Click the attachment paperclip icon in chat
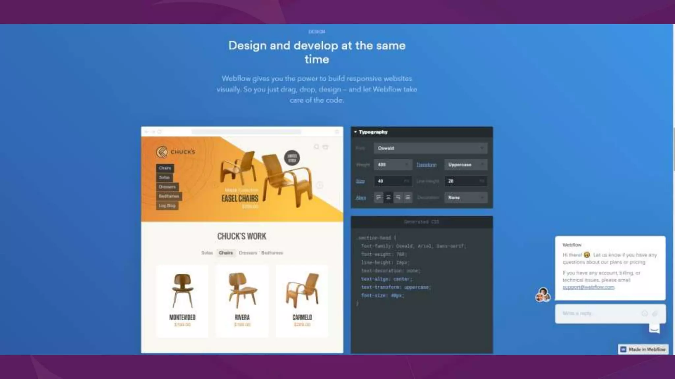Viewport: 675px width, 379px height. tap(655, 313)
